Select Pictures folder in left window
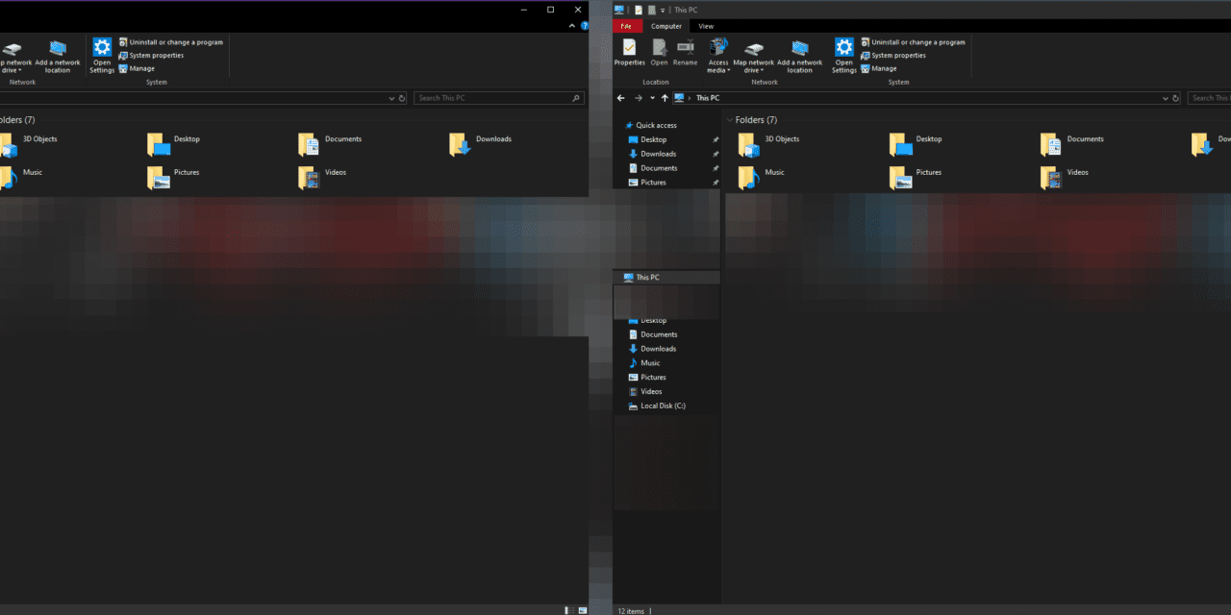This screenshot has height=615, width=1231. click(173, 177)
